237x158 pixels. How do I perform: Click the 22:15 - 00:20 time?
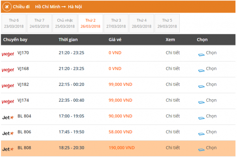tap(71, 84)
